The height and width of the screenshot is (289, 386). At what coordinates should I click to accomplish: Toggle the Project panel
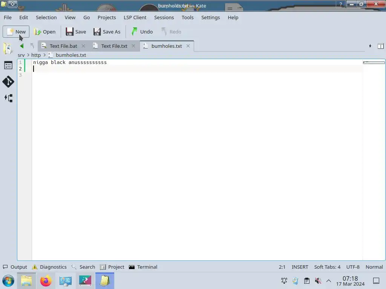click(x=112, y=267)
